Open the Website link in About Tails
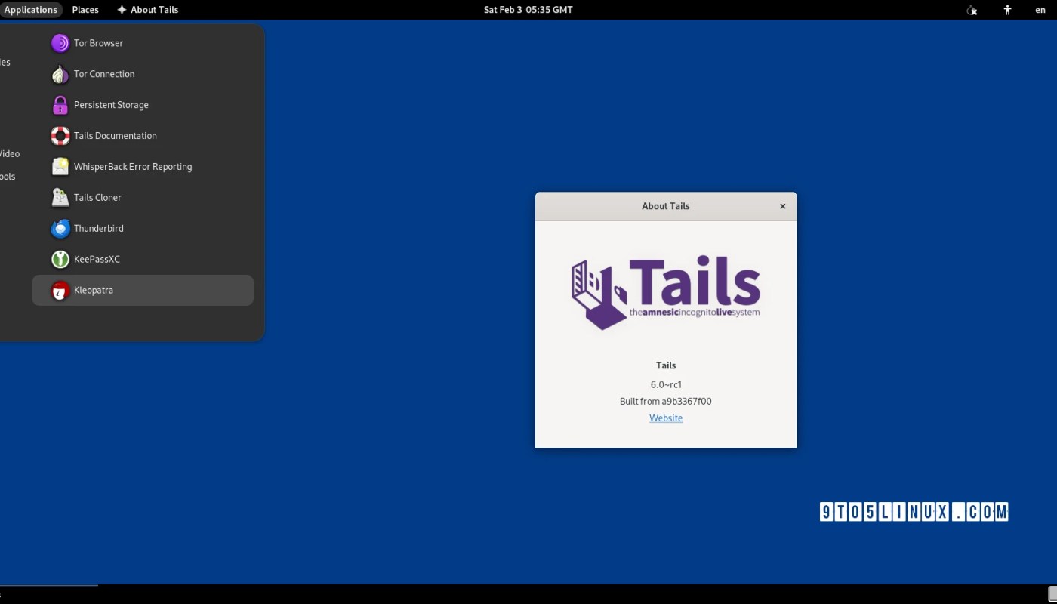Screen dimensions: 1057x604 point(666,418)
